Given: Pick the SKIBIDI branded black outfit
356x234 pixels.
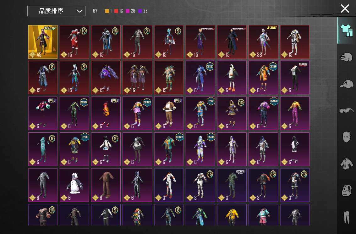Looking at the screenshot, I should [295, 78].
